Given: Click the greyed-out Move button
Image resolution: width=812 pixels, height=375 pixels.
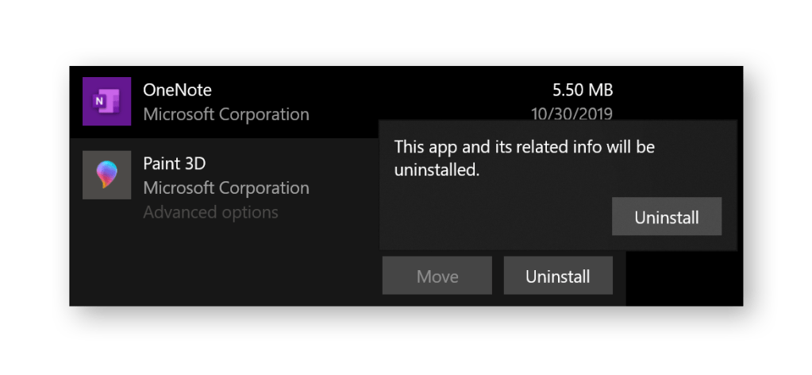Looking at the screenshot, I should tap(437, 276).
